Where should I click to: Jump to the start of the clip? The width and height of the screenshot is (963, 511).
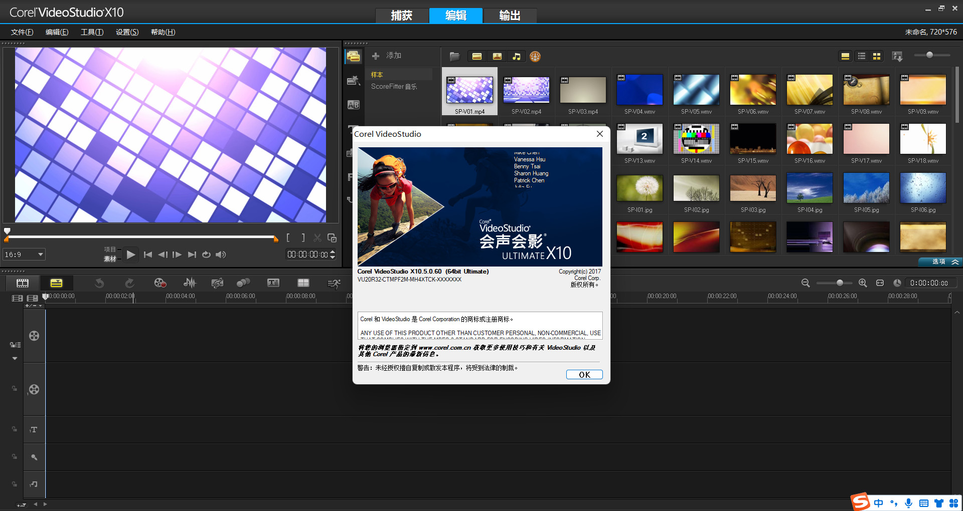148,254
